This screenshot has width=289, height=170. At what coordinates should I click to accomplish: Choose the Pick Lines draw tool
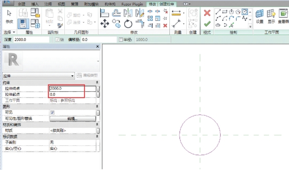click(232, 25)
